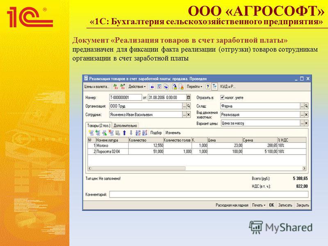Click the blue left arrow toolbar icon
The width and height of the screenshot is (328, 246).
coord(152,87)
